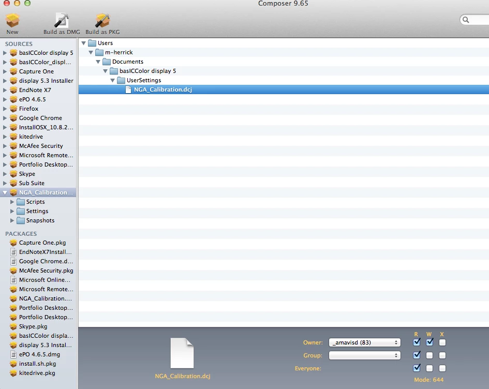The width and height of the screenshot is (489, 389).
Task: Select Microsoft Online package entry
Action: click(45, 280)
